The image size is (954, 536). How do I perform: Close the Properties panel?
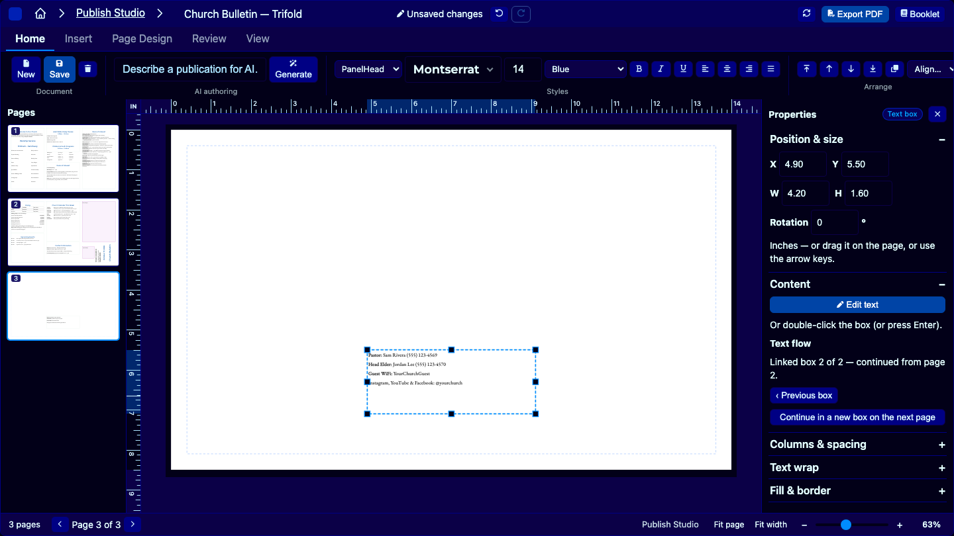937,114
